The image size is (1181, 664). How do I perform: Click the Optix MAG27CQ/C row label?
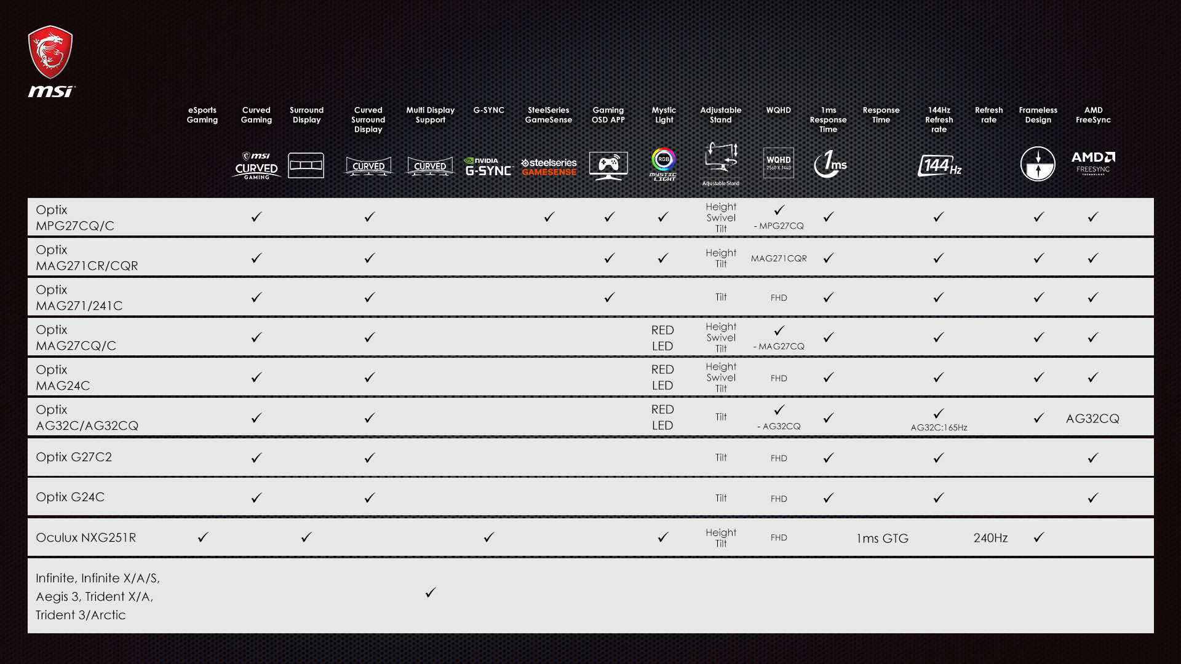coord(76,338)
